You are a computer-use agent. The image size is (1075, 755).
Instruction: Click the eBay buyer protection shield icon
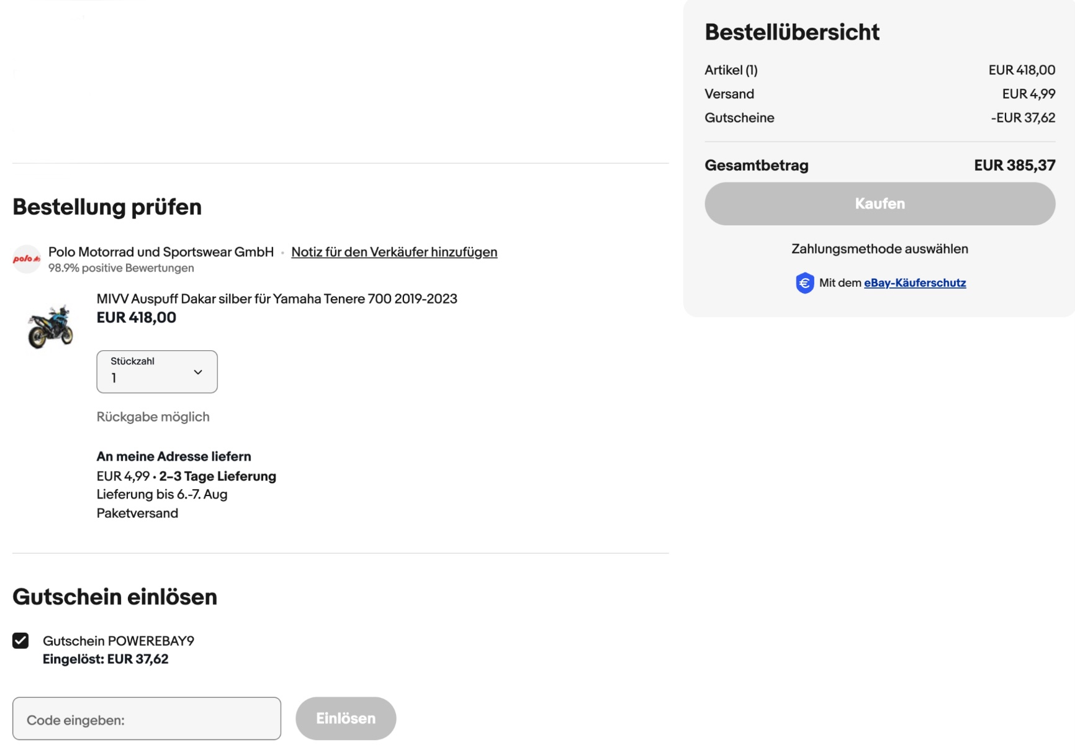point(804,283)
